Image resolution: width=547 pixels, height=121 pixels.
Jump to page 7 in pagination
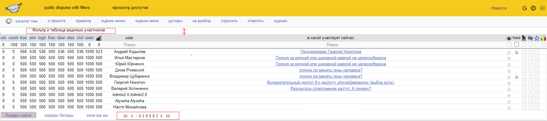pos(157,115)
